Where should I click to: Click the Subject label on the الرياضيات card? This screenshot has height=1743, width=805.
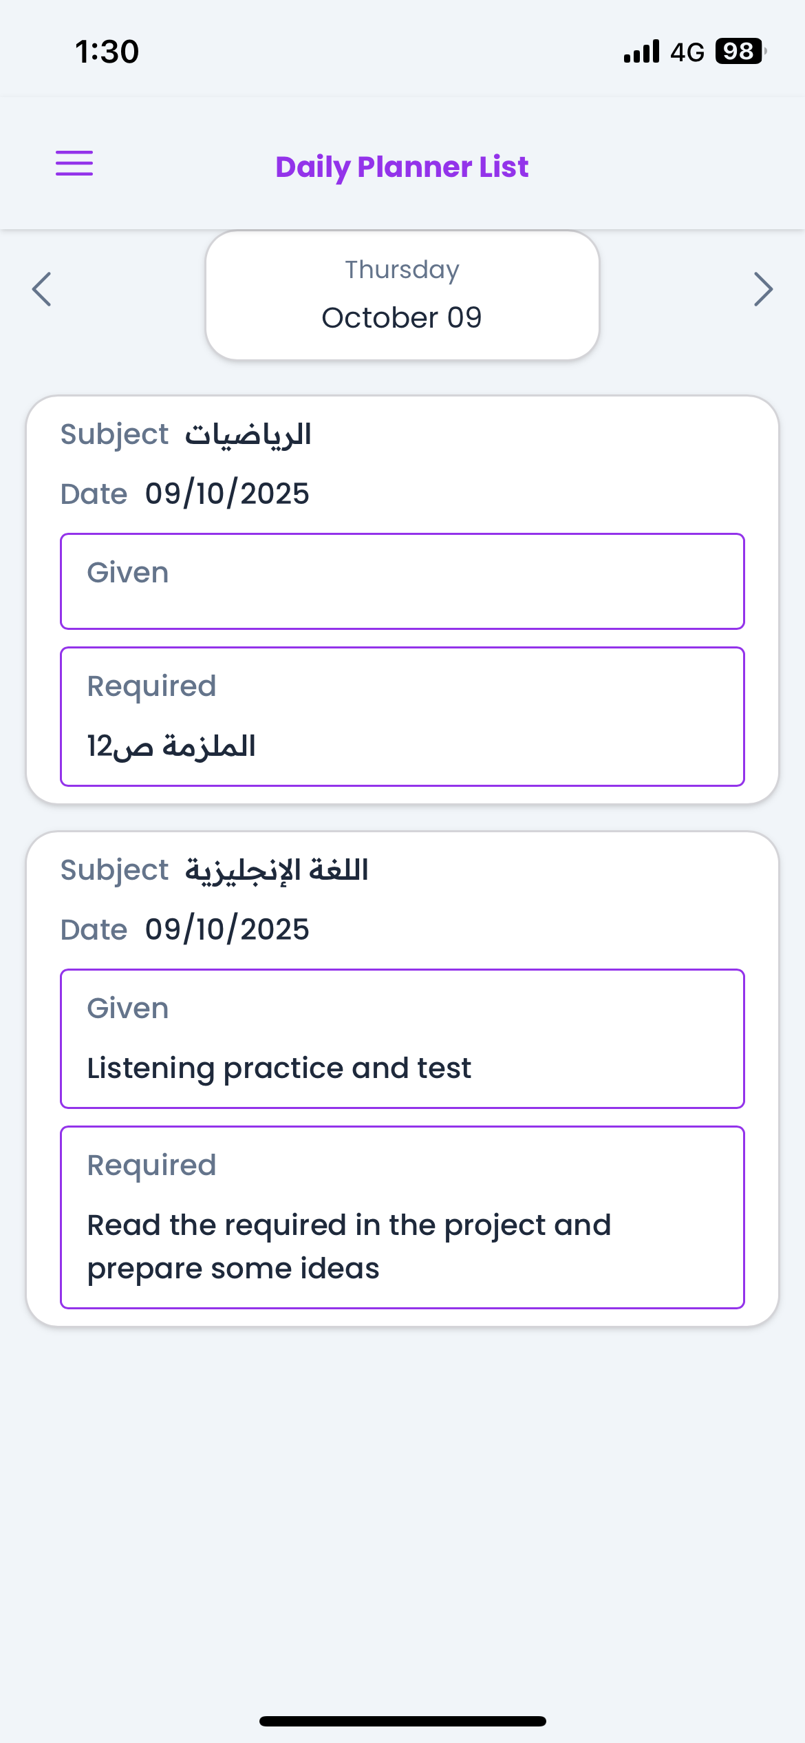click(x=114, y=434)
